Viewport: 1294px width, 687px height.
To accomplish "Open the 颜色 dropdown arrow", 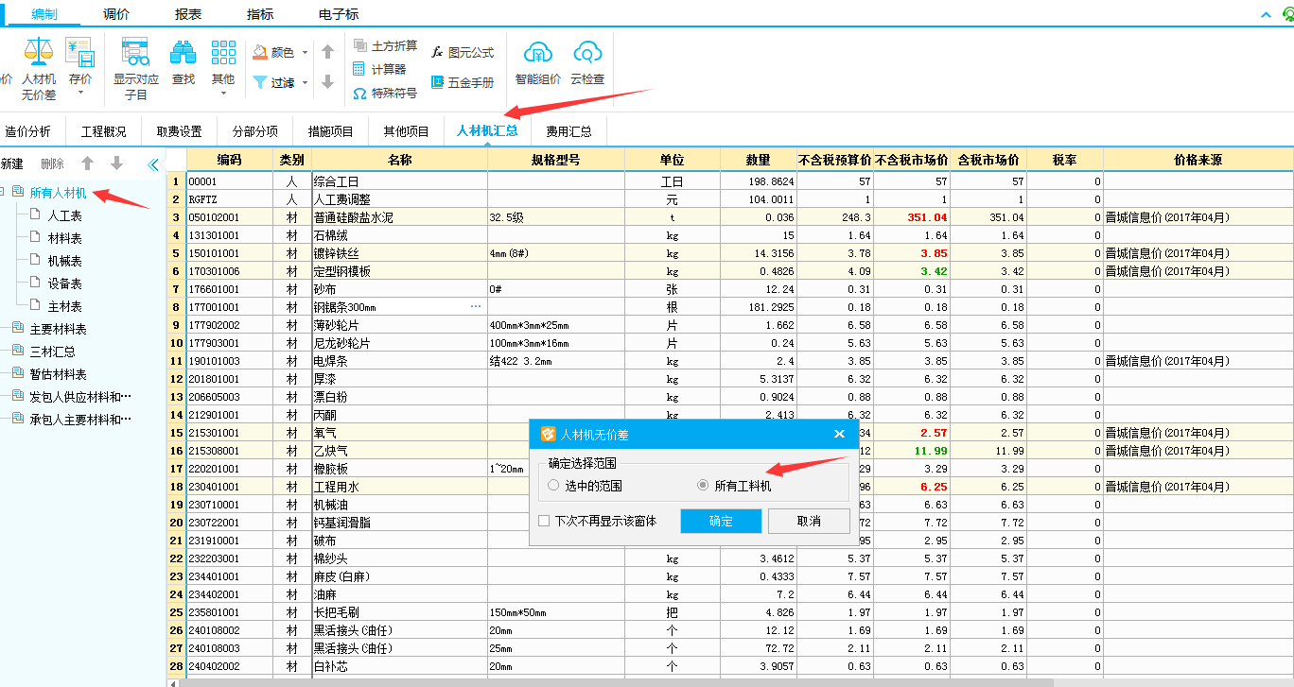I will coord(305,53).
